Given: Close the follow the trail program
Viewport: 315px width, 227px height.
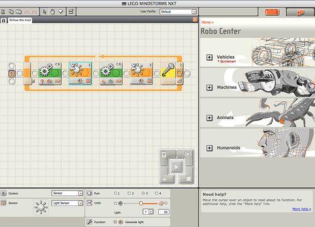Looking at the screenshot, I should pyautogui.click(x=195, y=20).
